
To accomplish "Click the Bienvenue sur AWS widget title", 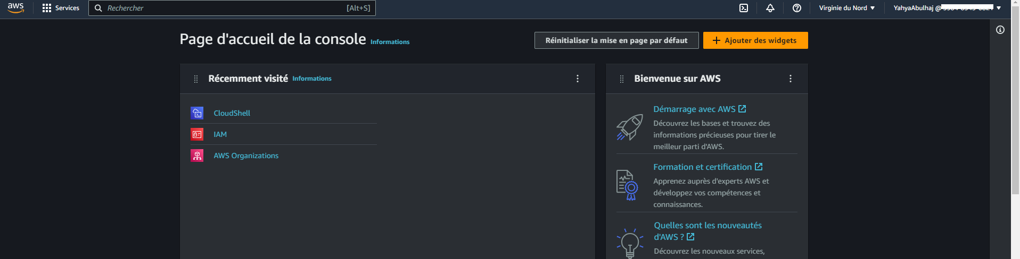I will [x=677, y=79].
